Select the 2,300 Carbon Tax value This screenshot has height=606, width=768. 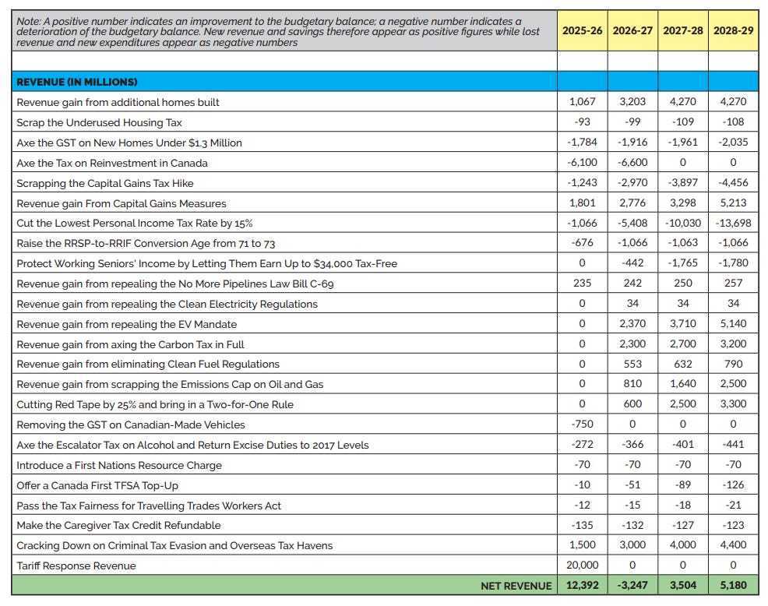(632, 344)
